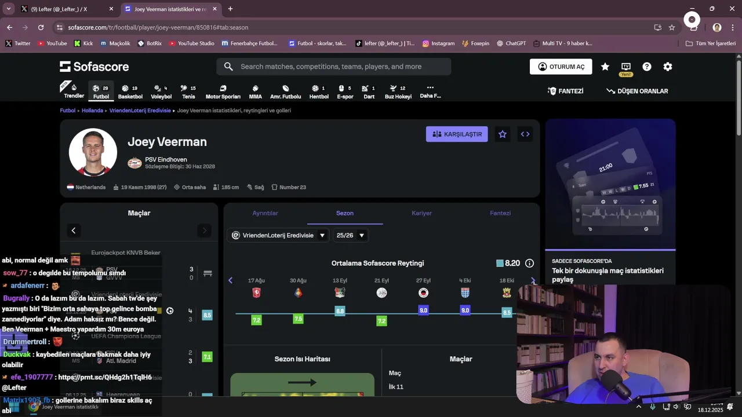
Task: Reload the page in Chrome
Action: coord(41,27)
